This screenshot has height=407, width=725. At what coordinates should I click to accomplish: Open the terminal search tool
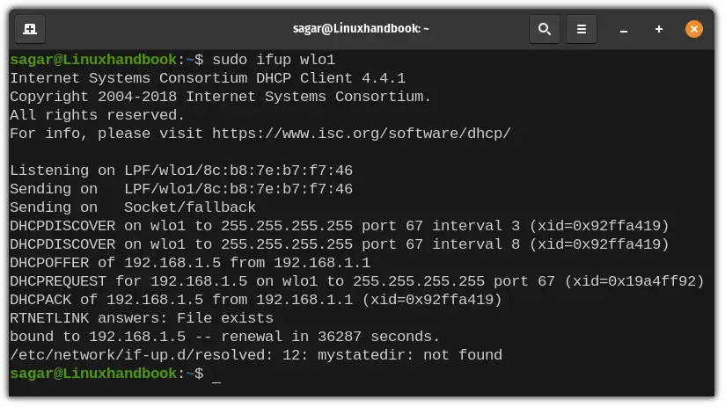[545, 29]
